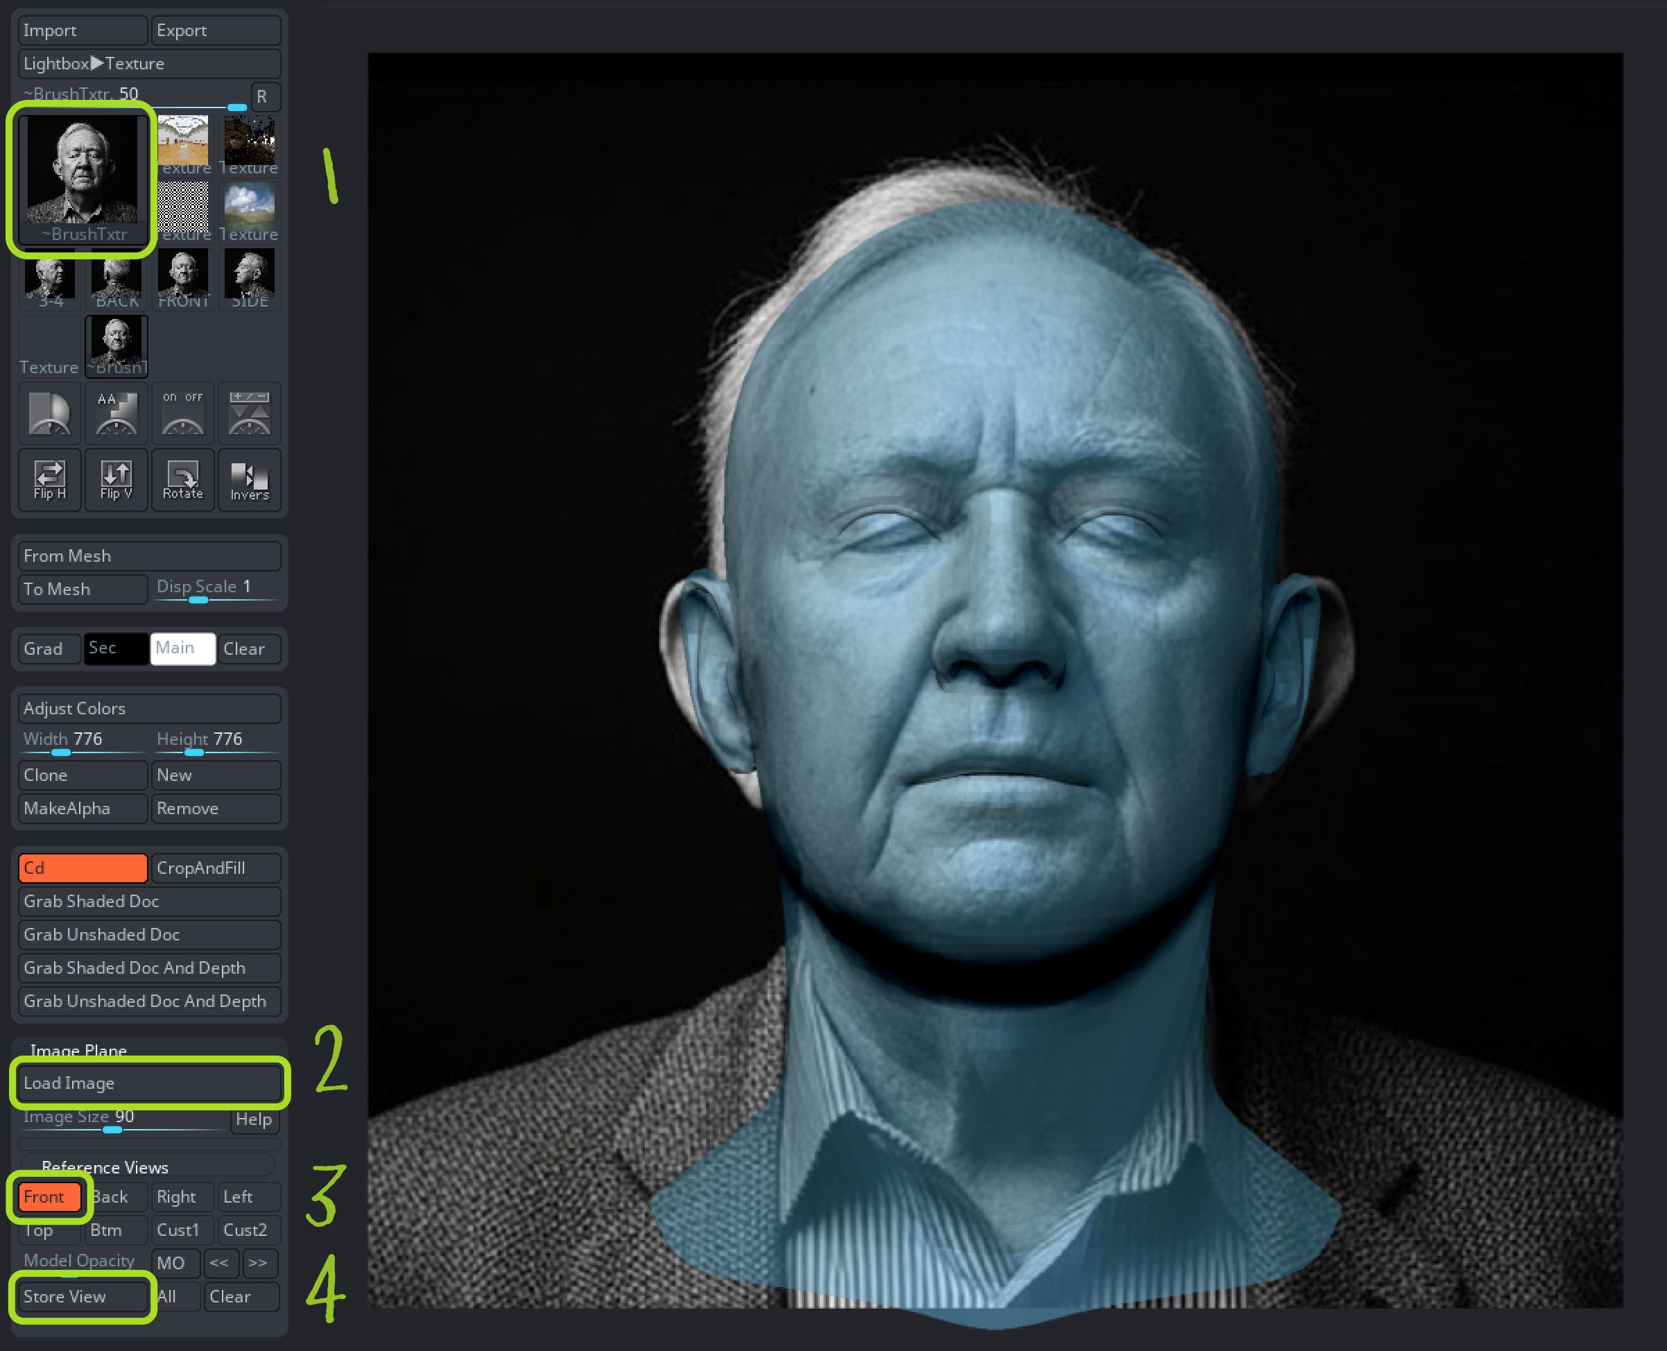
Task: Click the on/off texture icon
Action: tap(183, 413)
